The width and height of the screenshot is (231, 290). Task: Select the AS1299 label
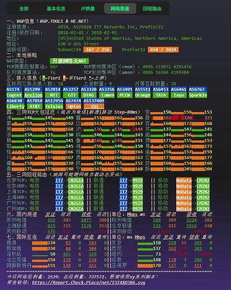33,89
